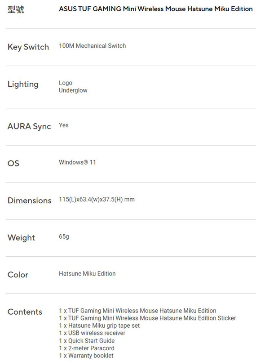Image resolution: width=256 pixels, height=361 pixels.
Task: Click the product model title text
Action: point(156,9)
